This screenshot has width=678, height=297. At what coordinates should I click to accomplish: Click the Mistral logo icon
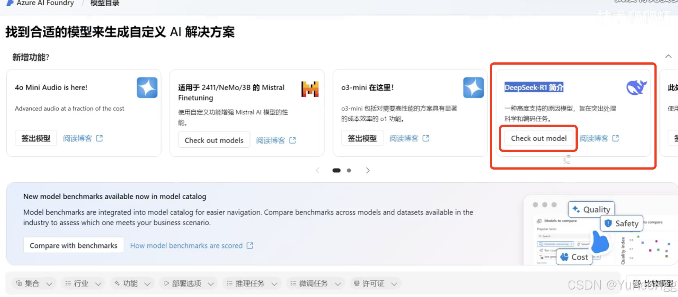tap(310, 89)
